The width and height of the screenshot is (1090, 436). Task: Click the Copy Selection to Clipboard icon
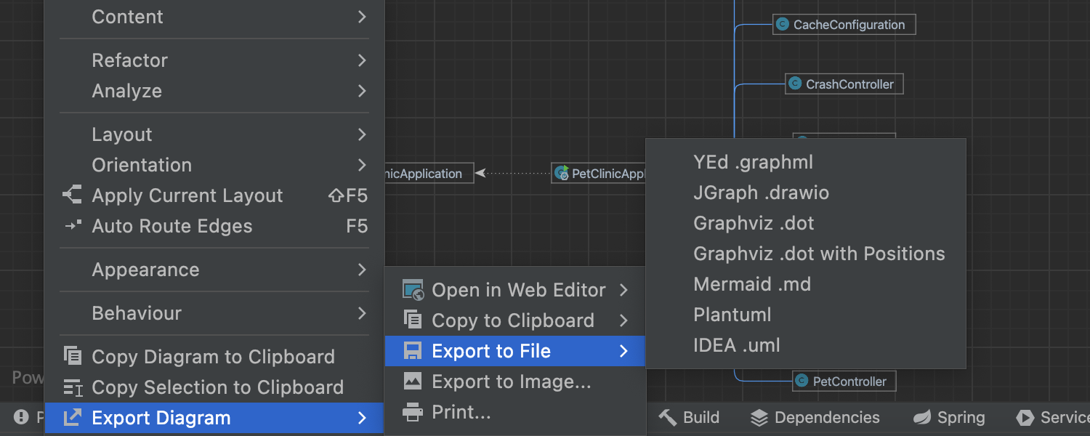pyautogui.click(x=73, y=387)
